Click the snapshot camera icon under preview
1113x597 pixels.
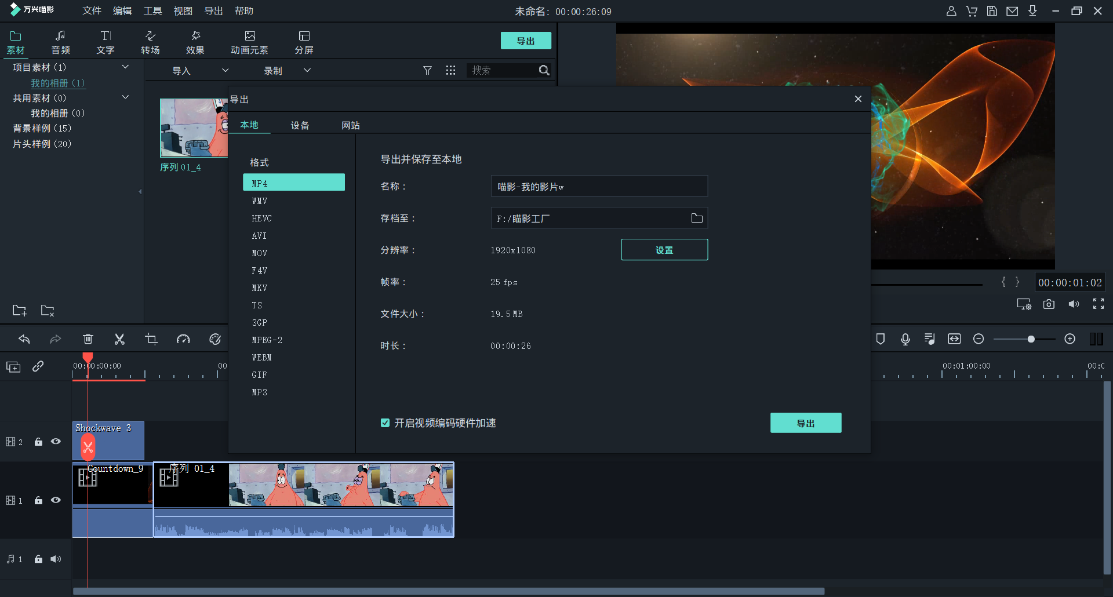pos(1049,304)
